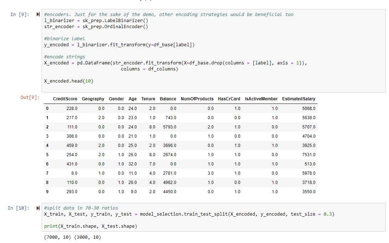Viewport: 389px width, 243px height.
Task: Click the Tenure column header
Action: (x=148, y=99)
